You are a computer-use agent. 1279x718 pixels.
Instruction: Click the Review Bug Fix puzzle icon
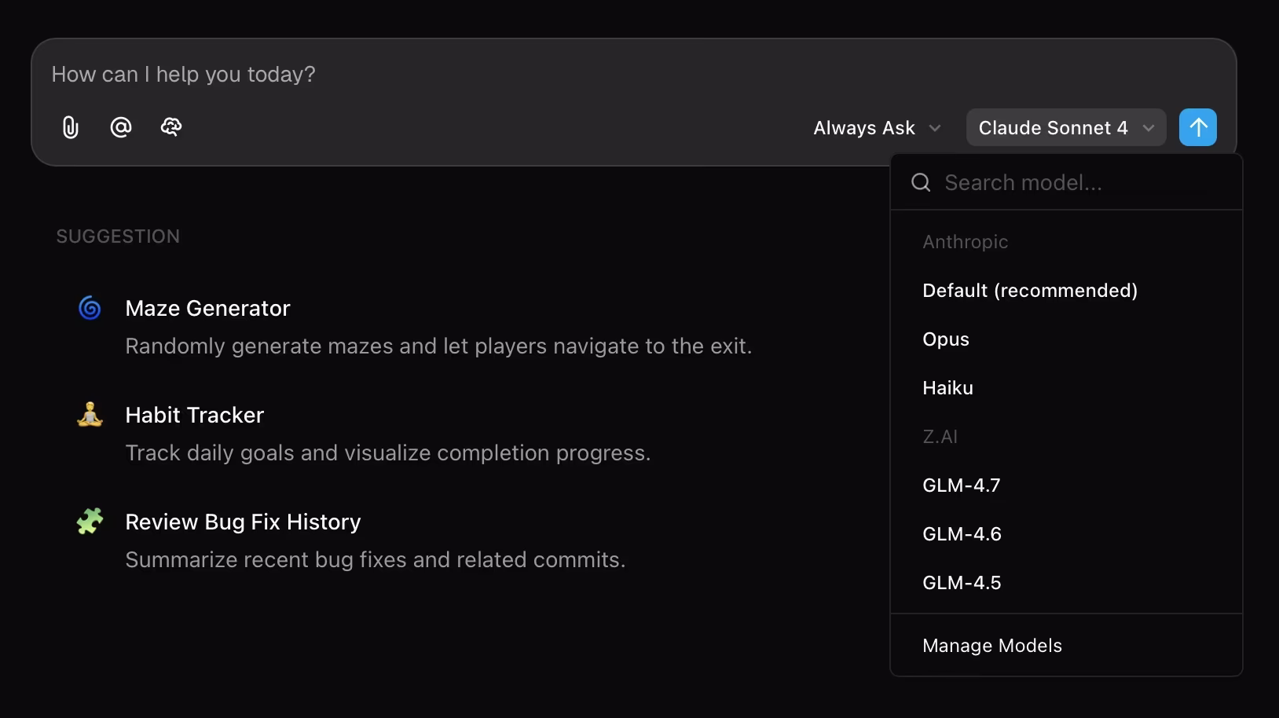(x=90, y=521)
